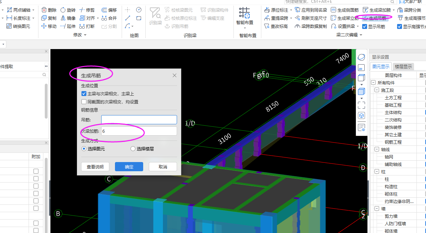Click Beam Span Classification (梁跨分类)
This screenshot has height=233, width=426.
409,10
